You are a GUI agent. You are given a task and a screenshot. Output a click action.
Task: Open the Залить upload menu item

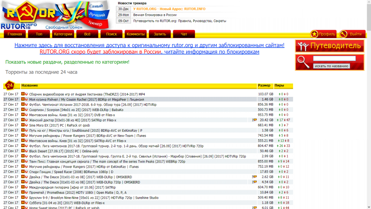pyautogui.click(x=160, y=34)
